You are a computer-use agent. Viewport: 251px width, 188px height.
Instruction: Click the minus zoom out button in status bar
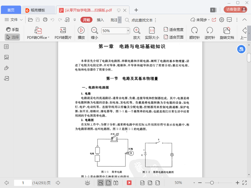click(x=200, y=183)
